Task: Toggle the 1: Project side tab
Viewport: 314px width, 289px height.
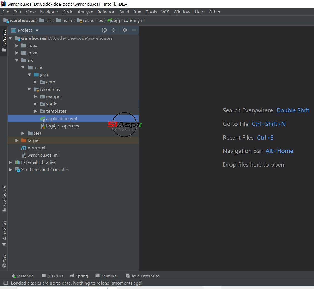Action: tap(4, 41)
